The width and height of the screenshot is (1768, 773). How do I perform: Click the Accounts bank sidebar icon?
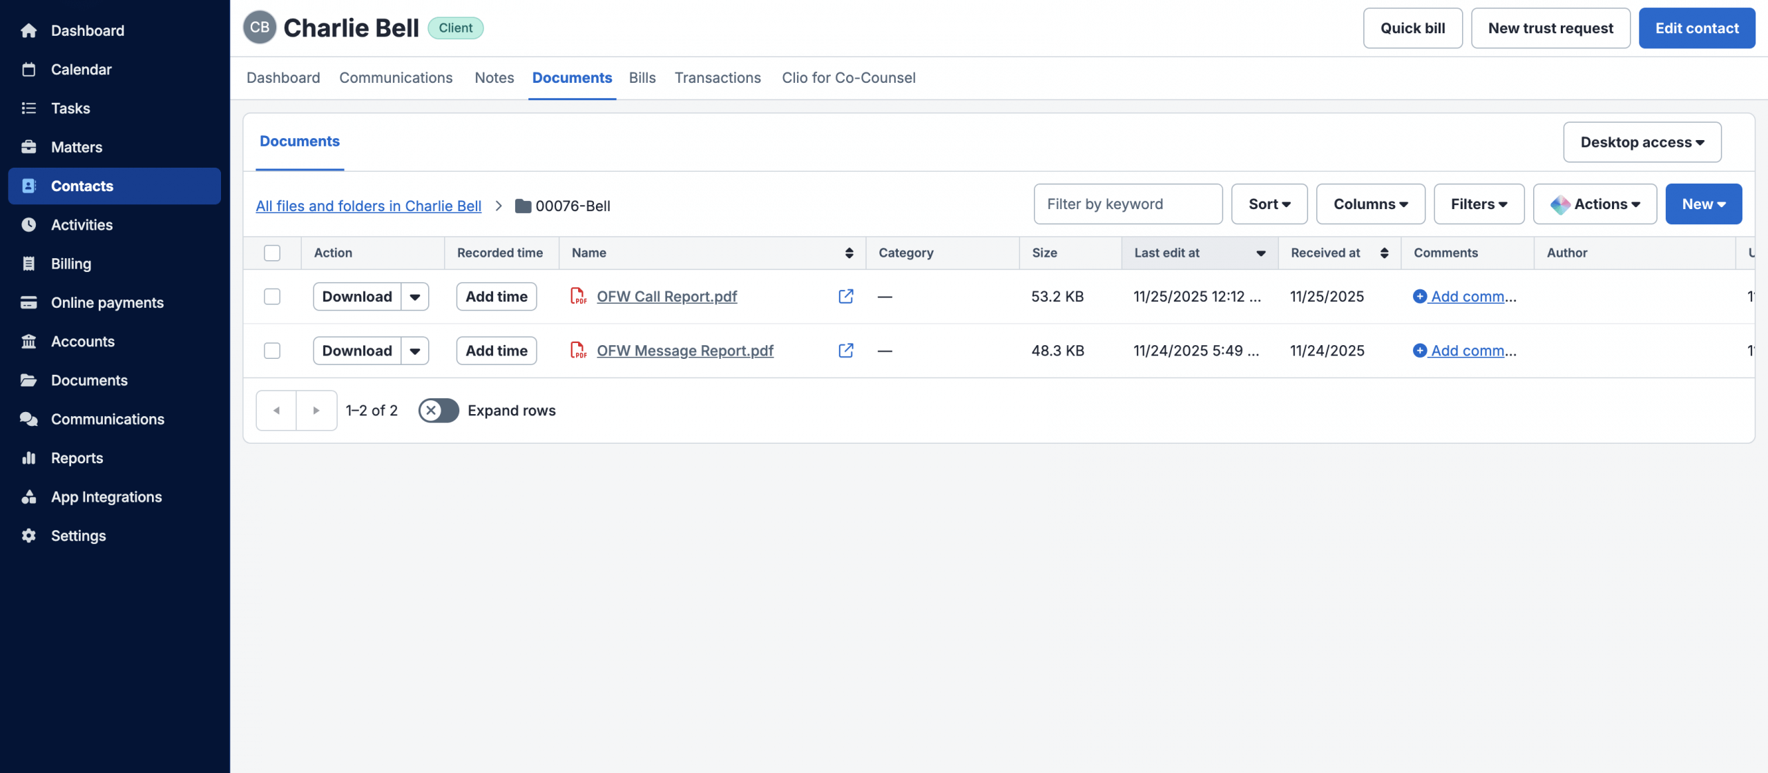(28, 342)
